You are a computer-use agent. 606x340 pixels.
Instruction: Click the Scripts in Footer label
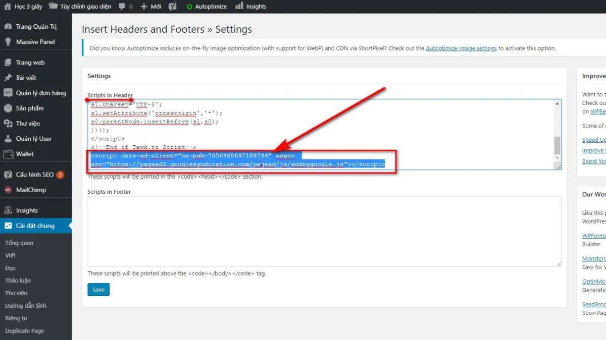point(109,192)
